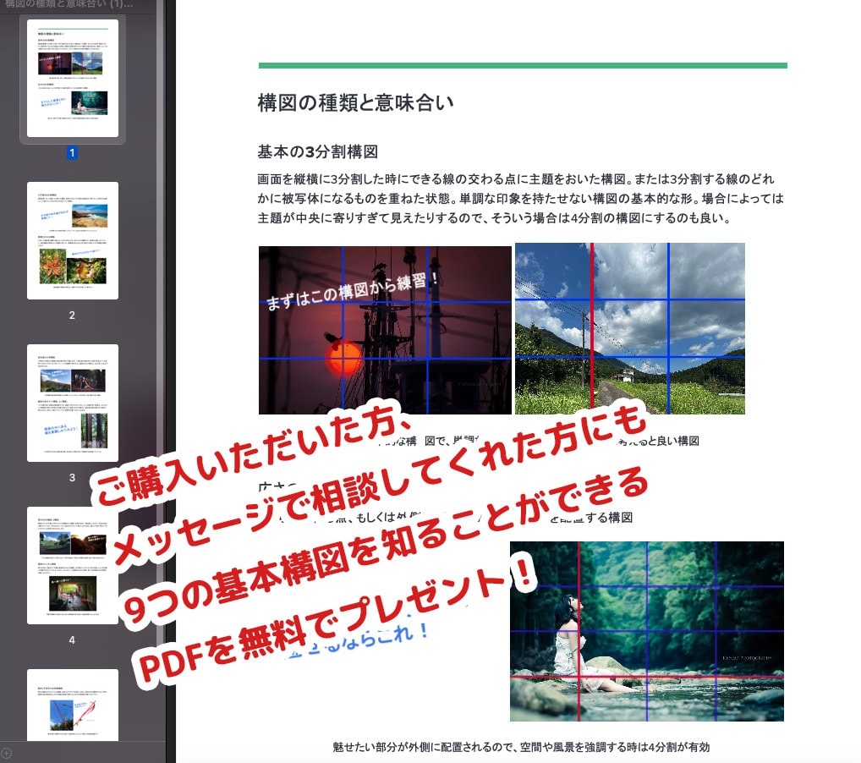
Task: Click the highlighted page number 1 label
Action: pyautogui.click(x=72, y=153)
